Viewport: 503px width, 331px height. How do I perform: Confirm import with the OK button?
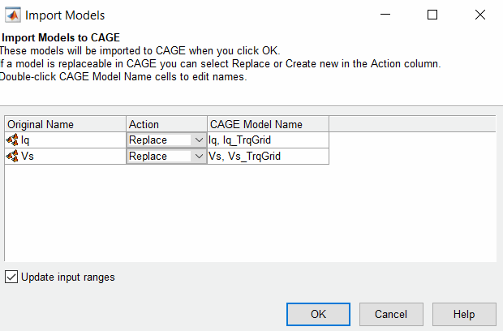(x=318, y=314)
